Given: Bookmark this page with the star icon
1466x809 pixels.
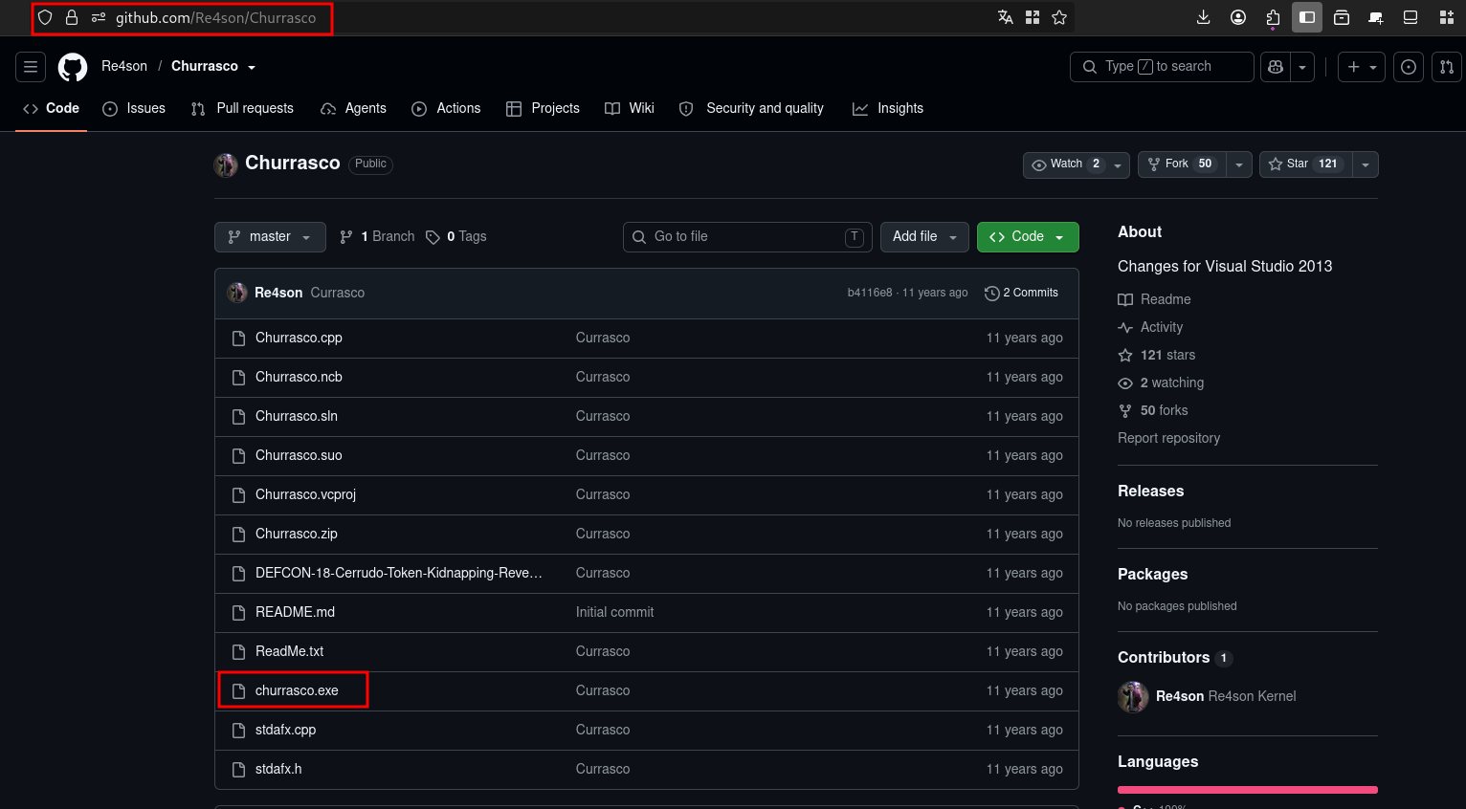Looking at the screenshot, I should 1059,17.
